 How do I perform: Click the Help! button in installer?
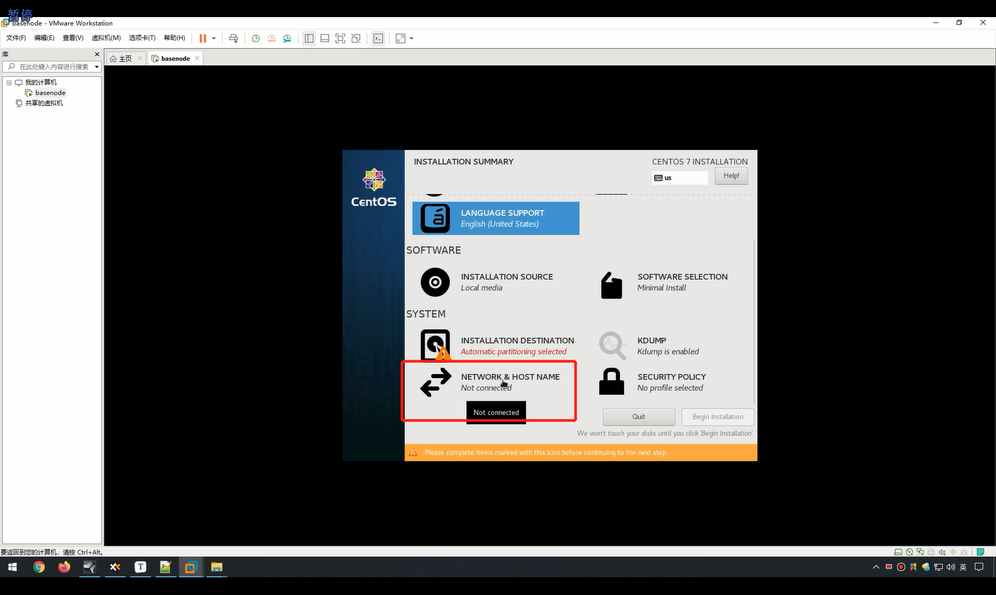731,176
